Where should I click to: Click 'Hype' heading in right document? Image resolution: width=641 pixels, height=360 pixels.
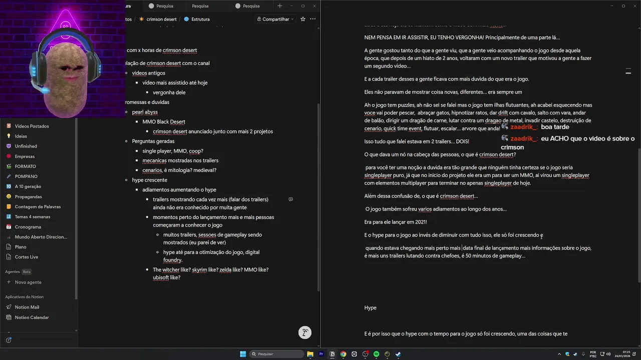click(370, 307)
